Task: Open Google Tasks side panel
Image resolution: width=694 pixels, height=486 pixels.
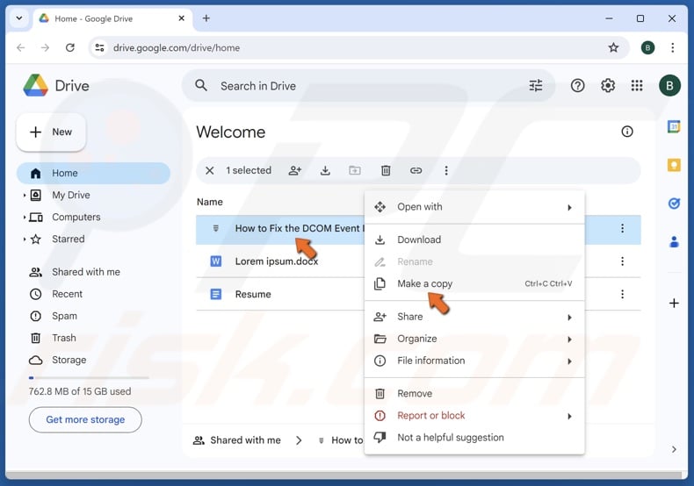Action: pos(674,204)
